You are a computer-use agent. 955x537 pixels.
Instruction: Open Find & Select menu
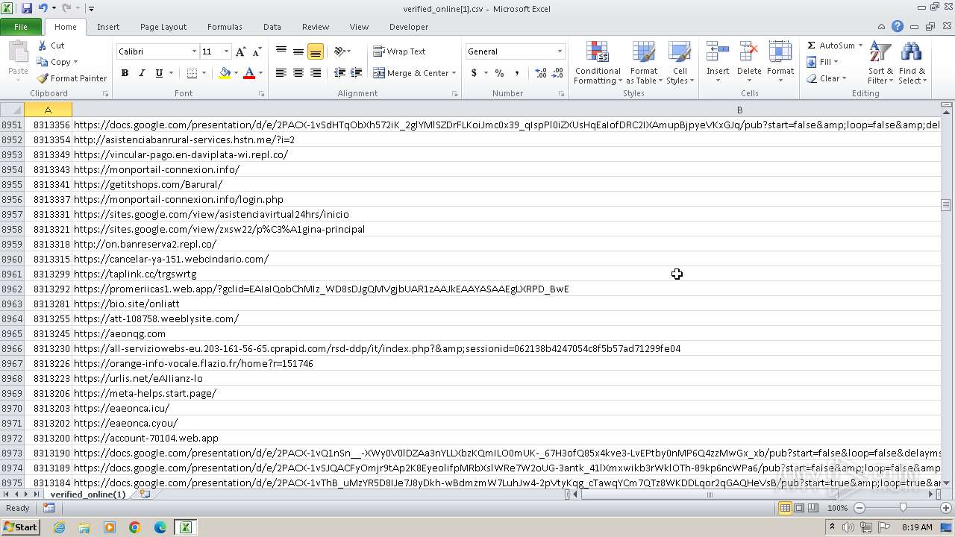(911, 63)
